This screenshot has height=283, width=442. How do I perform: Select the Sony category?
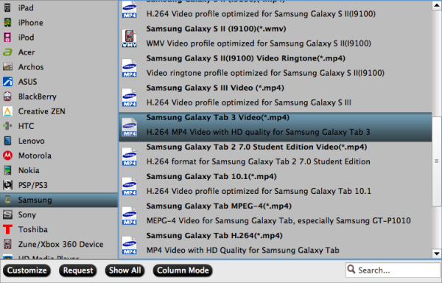(59, 214)
